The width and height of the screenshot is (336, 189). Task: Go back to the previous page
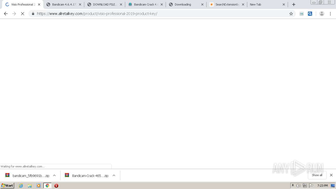6,14
